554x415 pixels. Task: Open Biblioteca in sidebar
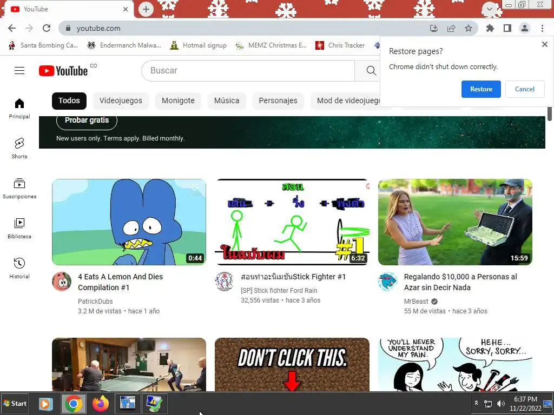tap(19, 229)
